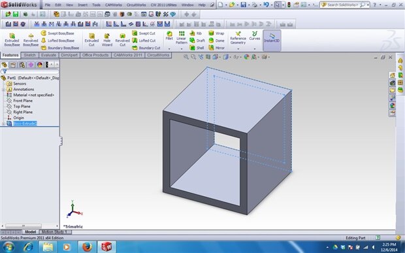The width and height of the screenshot is (405, 253).
Task: Click Reference Geometry tool
Action: (x=238, y=38)
